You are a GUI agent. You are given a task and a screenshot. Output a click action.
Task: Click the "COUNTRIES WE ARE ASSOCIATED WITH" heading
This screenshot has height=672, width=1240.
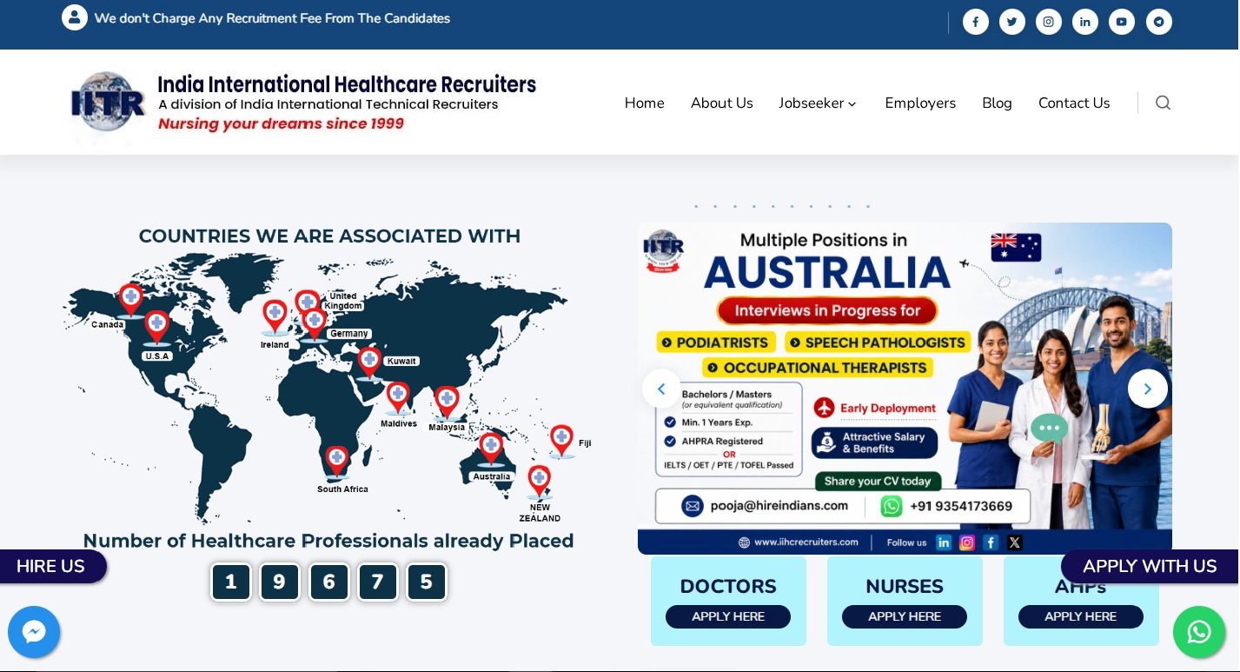(329, 236)
